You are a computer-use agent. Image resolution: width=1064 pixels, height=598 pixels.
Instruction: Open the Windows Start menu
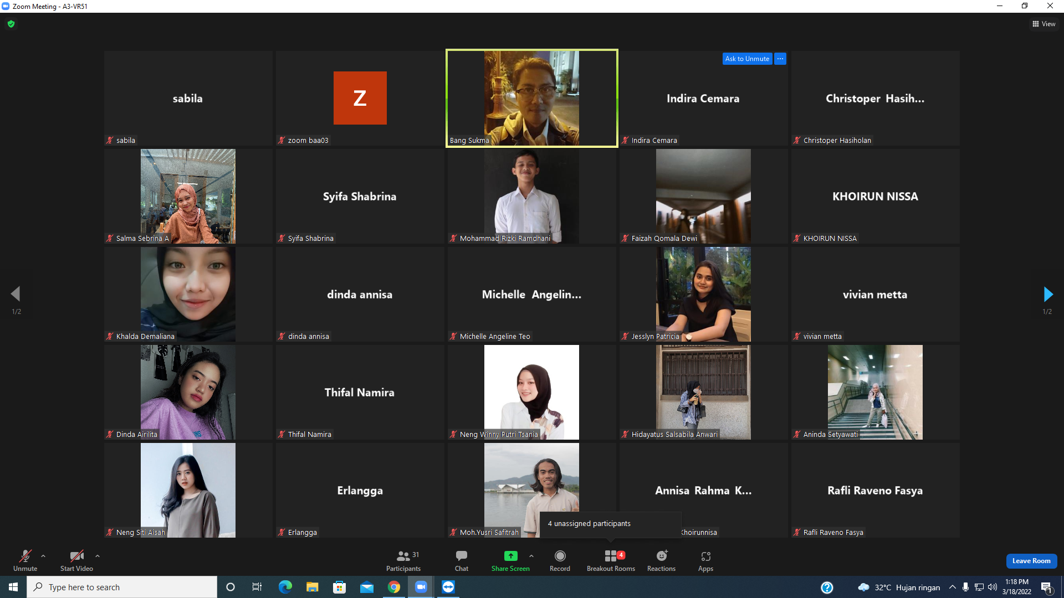click(x=13, y=587)
